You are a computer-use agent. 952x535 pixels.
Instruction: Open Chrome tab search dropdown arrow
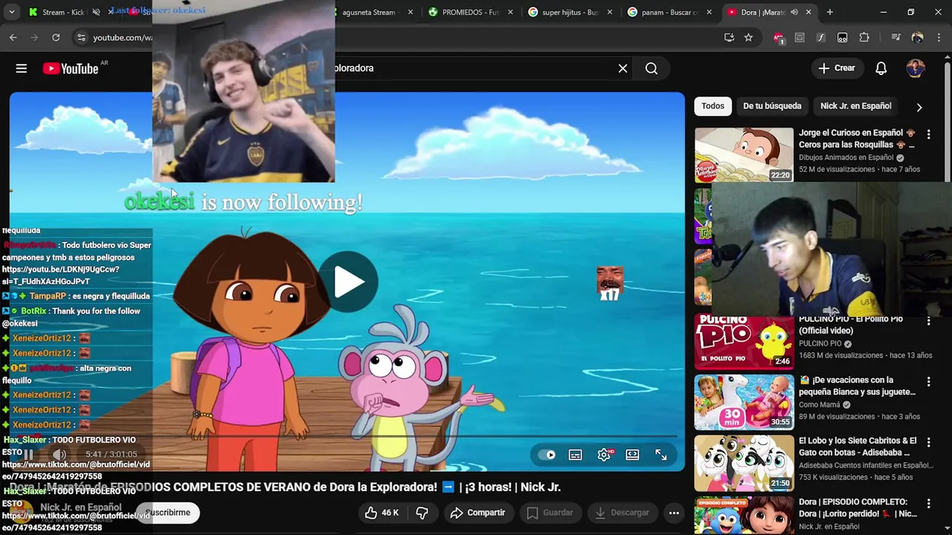point(11,13)
